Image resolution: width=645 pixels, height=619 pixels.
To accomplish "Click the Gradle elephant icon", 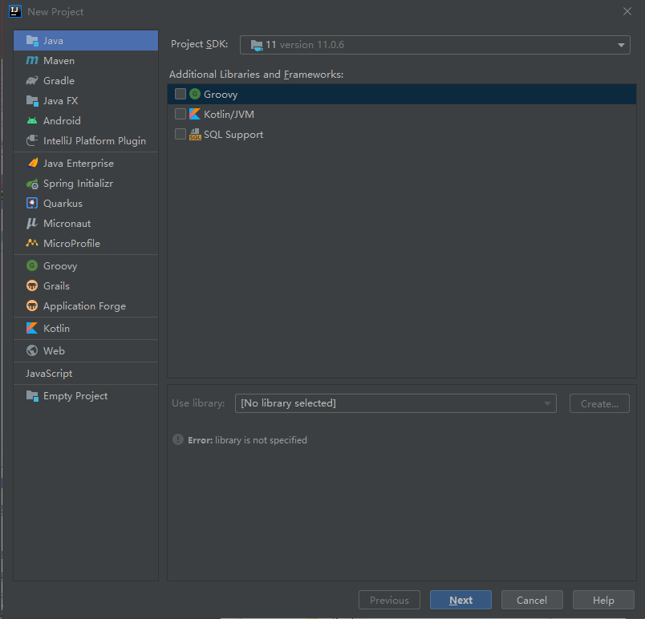I will click(x=32, y=80).
